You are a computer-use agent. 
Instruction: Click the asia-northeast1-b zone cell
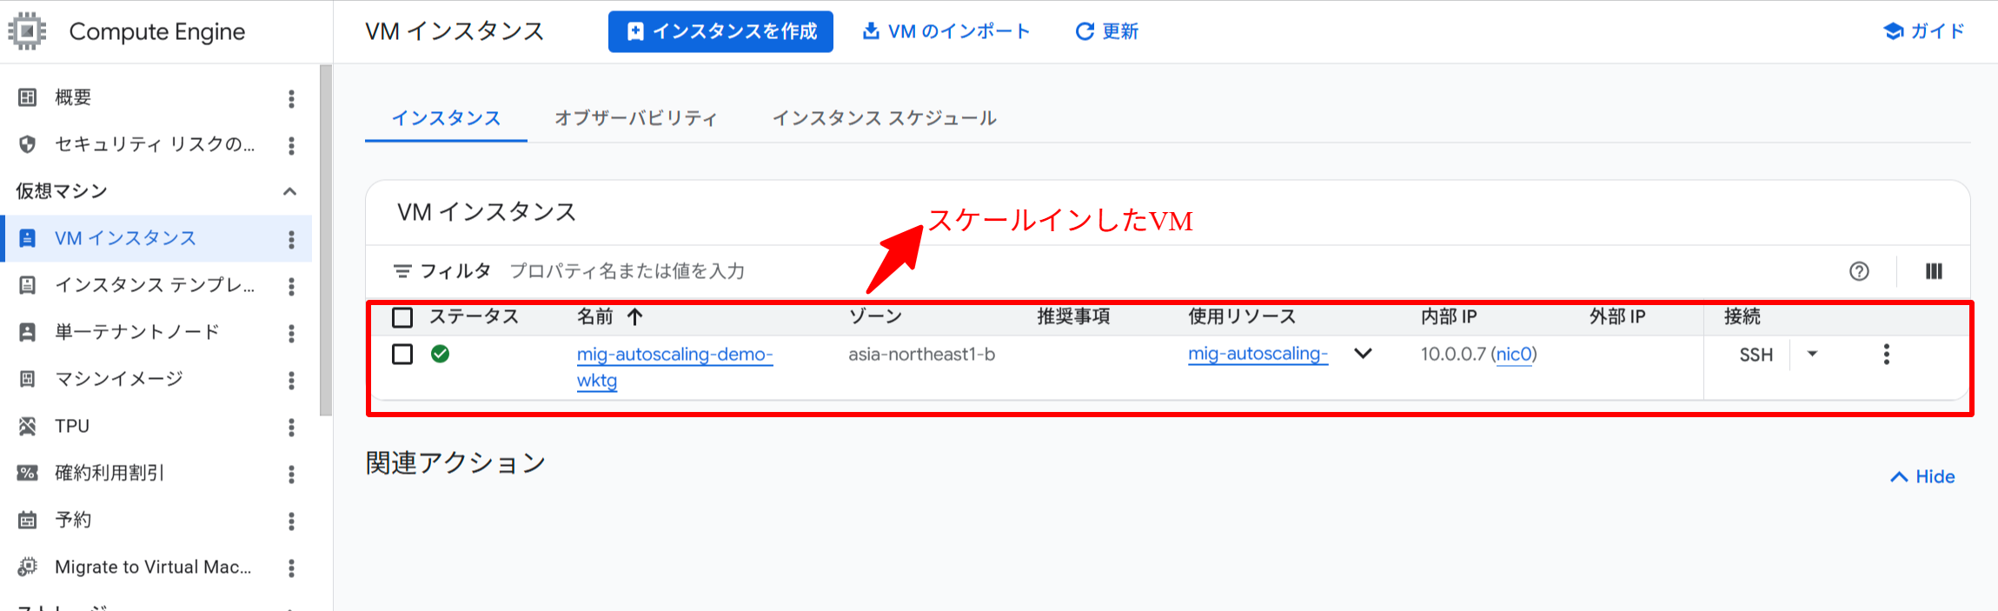click(x=922, y=354)
